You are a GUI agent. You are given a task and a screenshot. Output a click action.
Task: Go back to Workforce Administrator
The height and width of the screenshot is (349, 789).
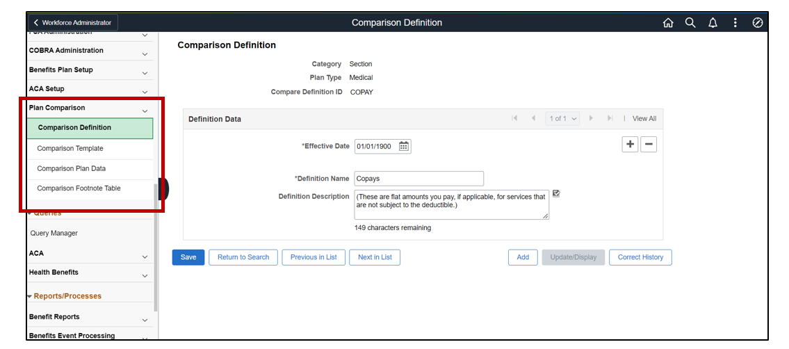click(x=72, y=23)
